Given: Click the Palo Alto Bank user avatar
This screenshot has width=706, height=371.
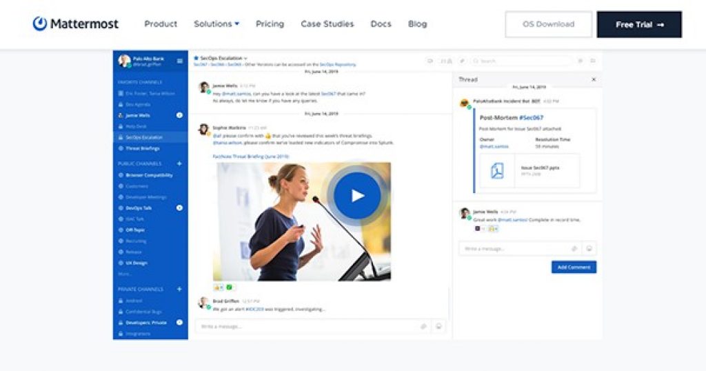Looking at the screenshot, I should point(124,61).
